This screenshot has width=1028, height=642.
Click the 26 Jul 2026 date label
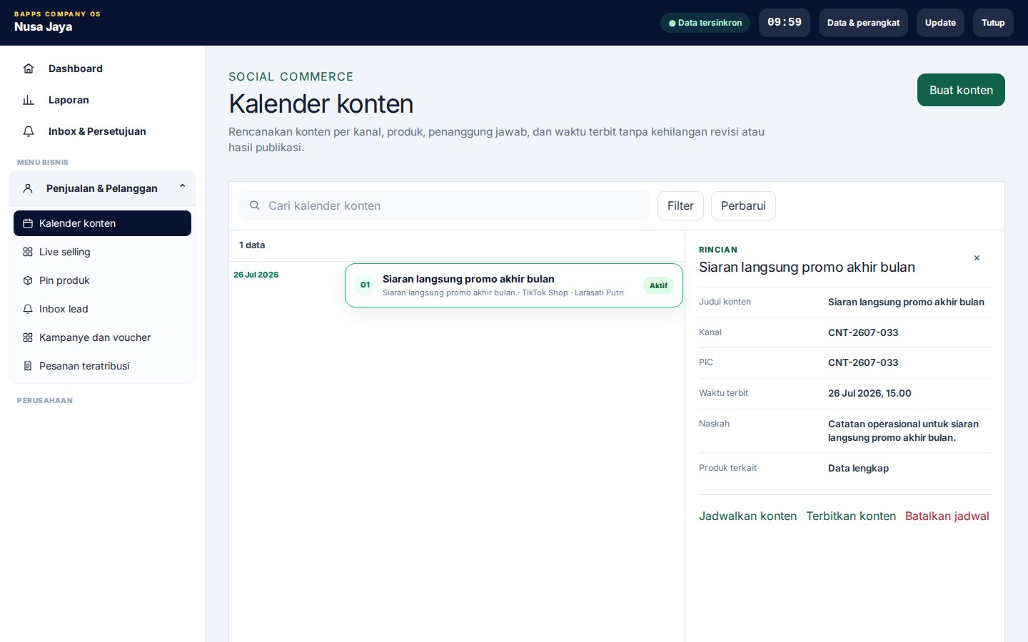click(256, 275)
